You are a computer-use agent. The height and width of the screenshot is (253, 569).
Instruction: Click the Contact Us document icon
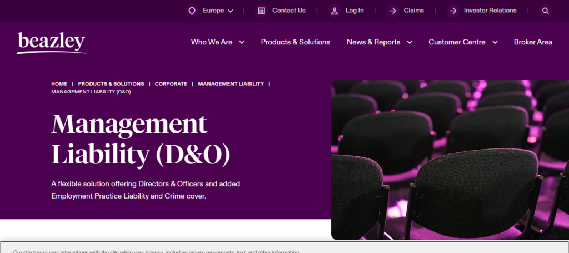point(261,11)
